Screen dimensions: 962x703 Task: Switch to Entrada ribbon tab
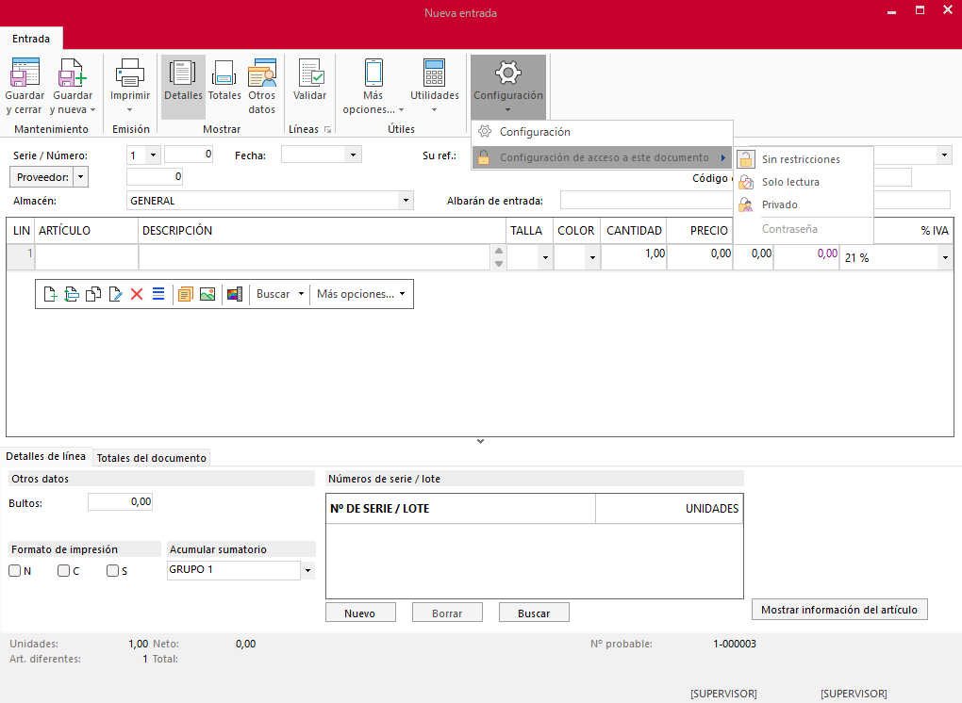(31, 39)
